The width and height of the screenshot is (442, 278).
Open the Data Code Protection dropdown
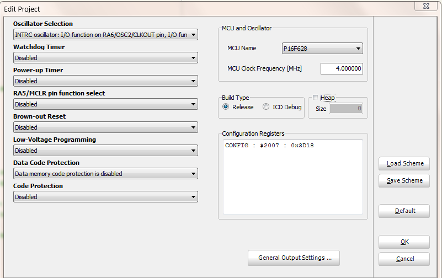tap(105, 174)
